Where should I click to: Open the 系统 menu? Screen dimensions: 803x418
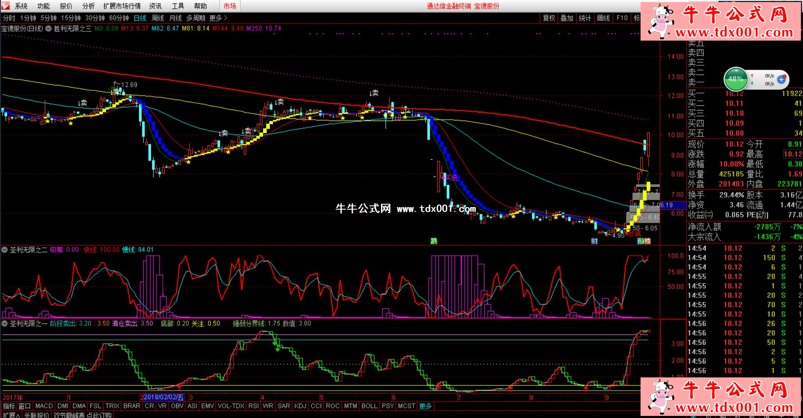point(21,6)
